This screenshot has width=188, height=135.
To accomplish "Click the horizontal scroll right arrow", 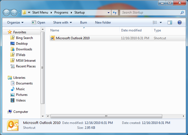I will pyautogui.click(x=184, y=116).
